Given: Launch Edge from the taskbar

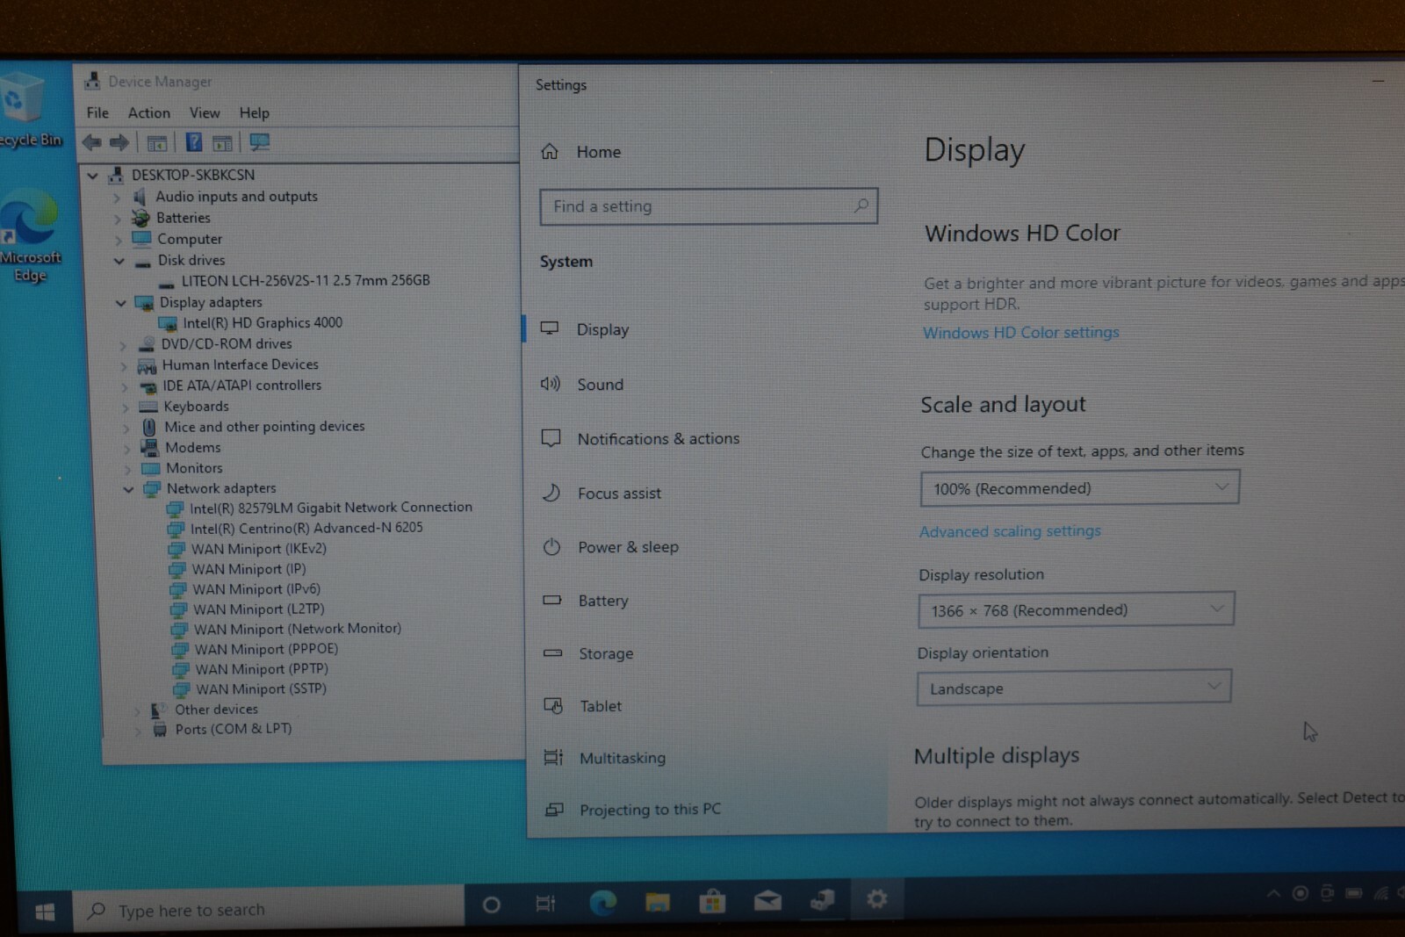Looking at the screenshot, I should point(602,902).
